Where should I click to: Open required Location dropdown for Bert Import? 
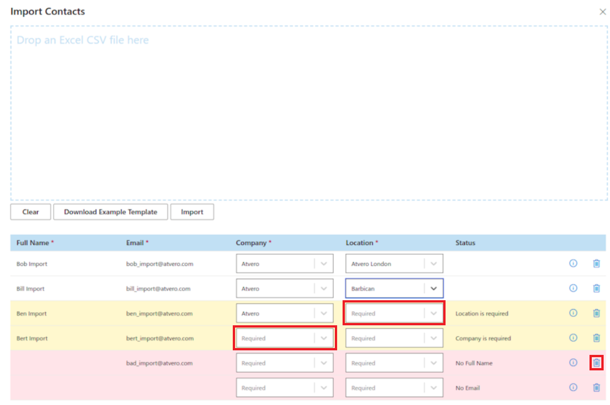point(394,338)
